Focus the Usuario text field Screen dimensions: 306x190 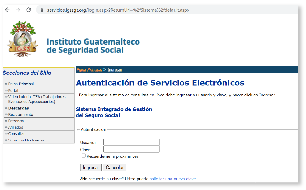[131, 142]
